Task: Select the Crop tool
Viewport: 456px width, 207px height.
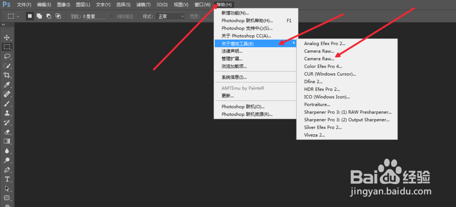Action: click(x=7, y=75)
